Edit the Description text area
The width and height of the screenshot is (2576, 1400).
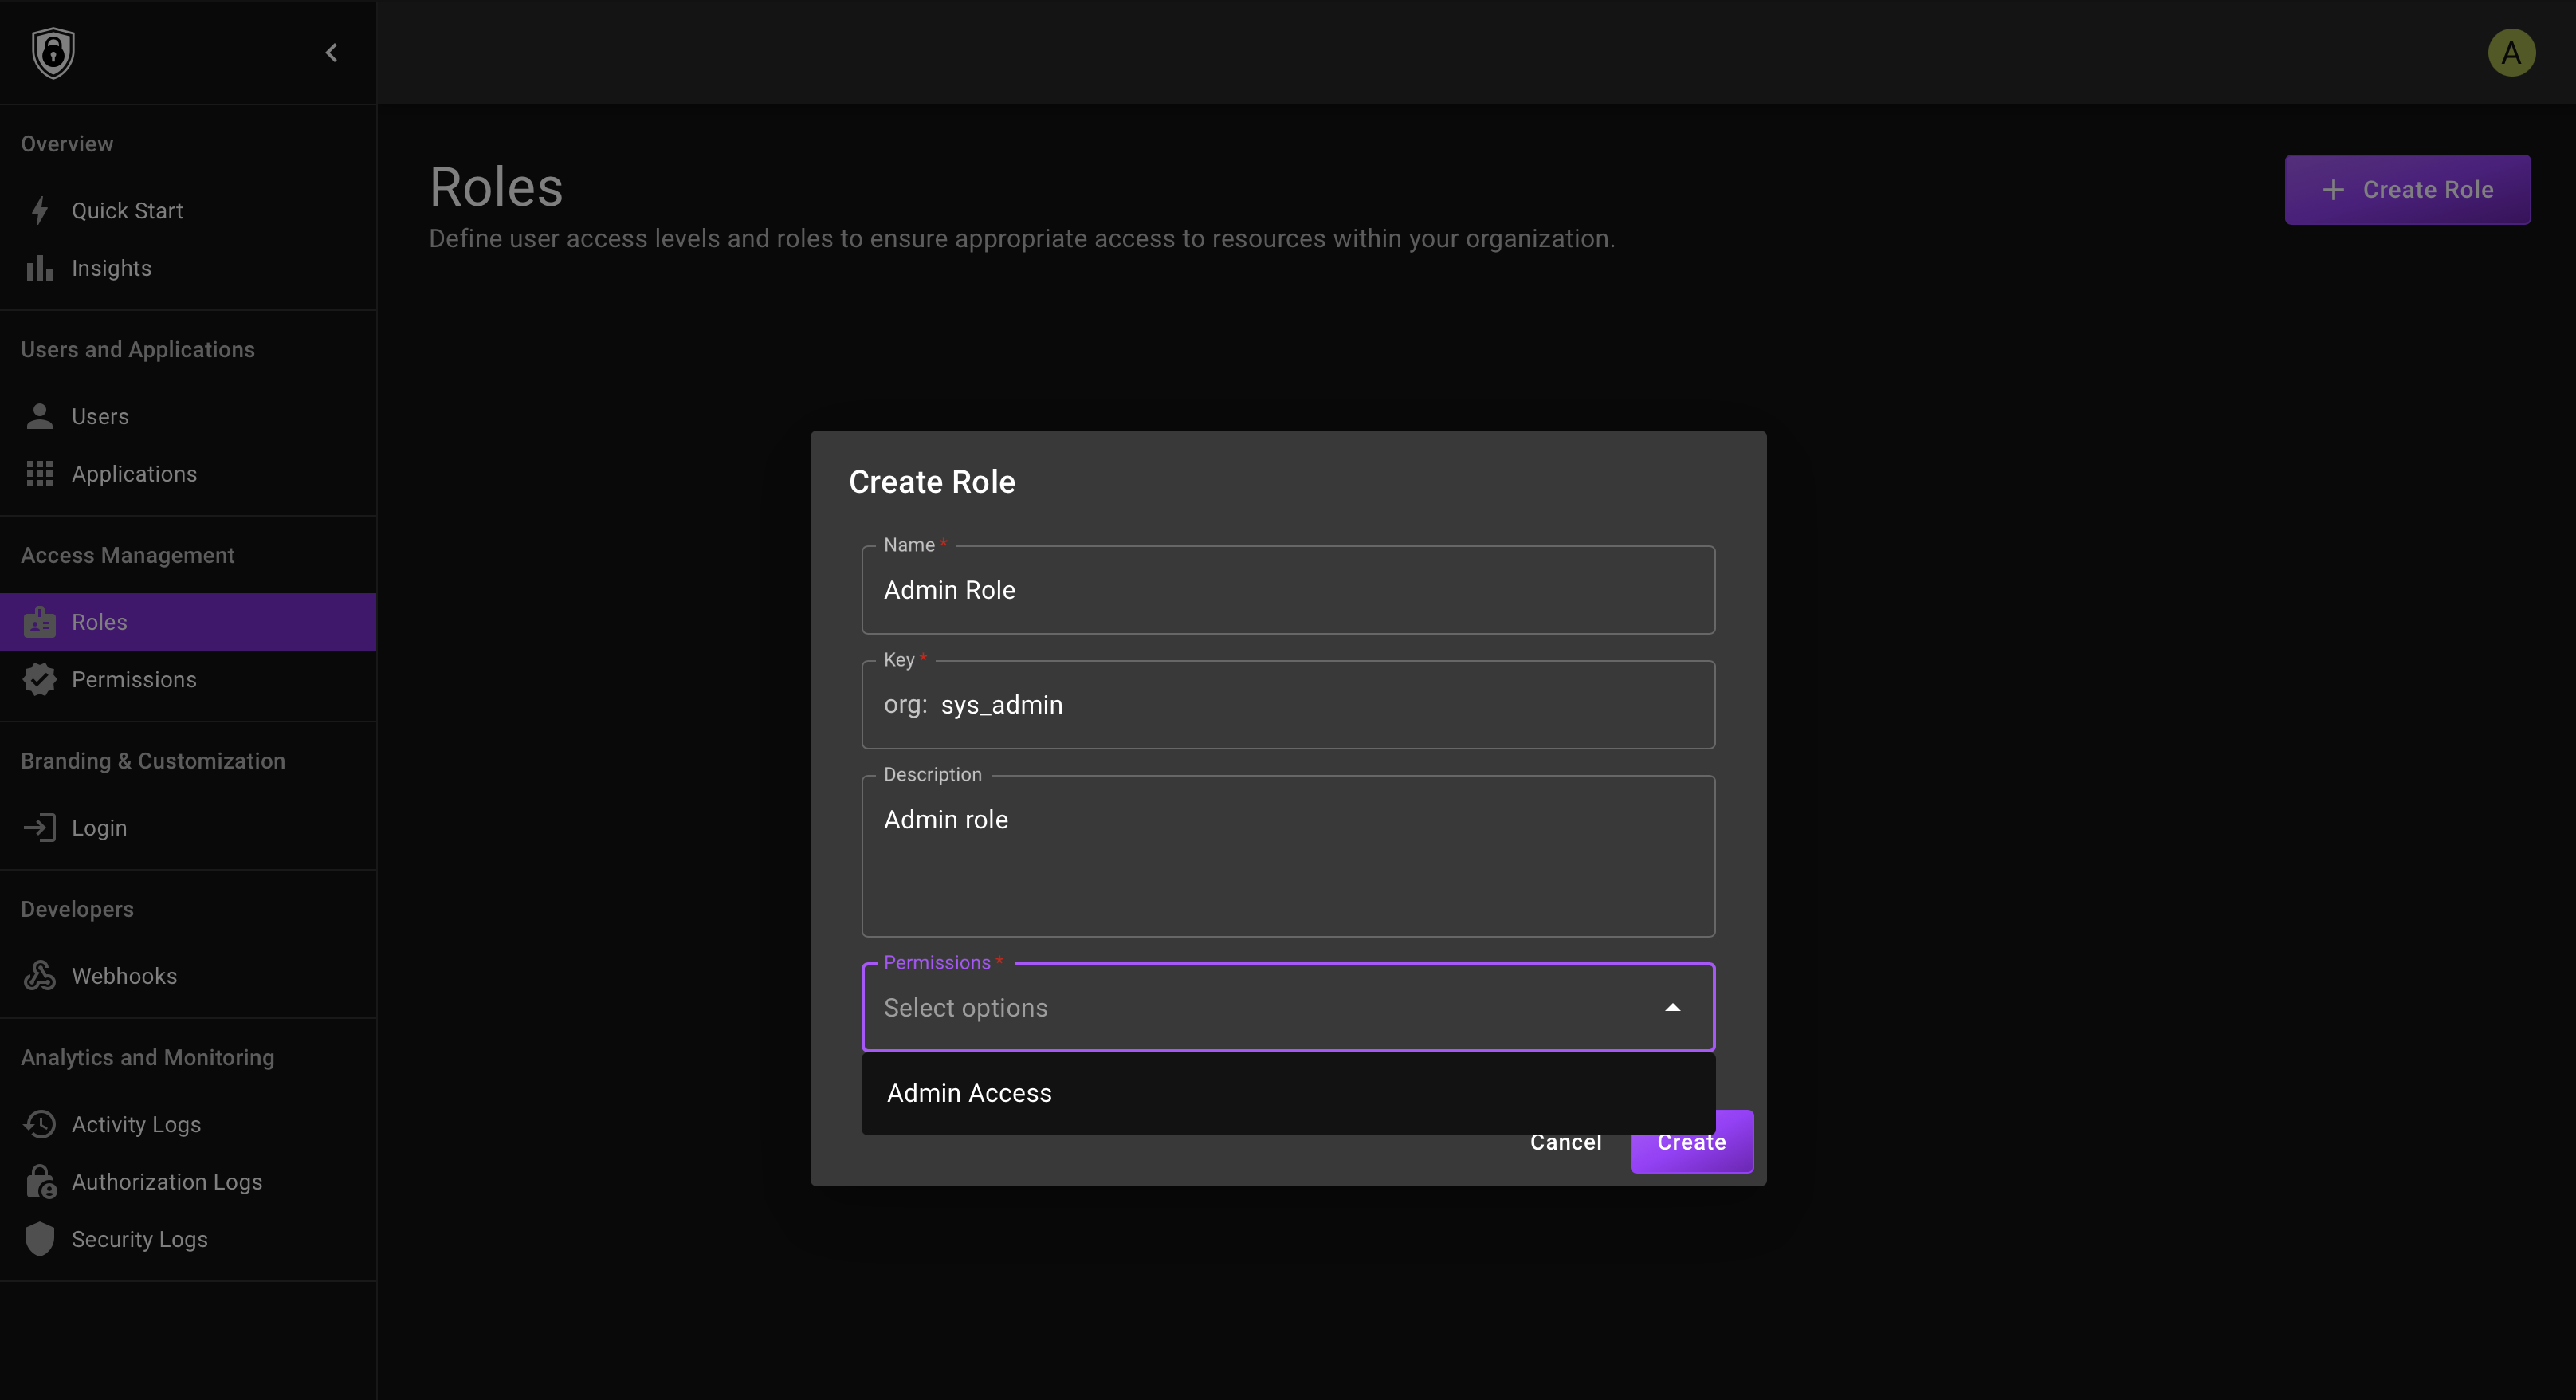(1288, 856)
